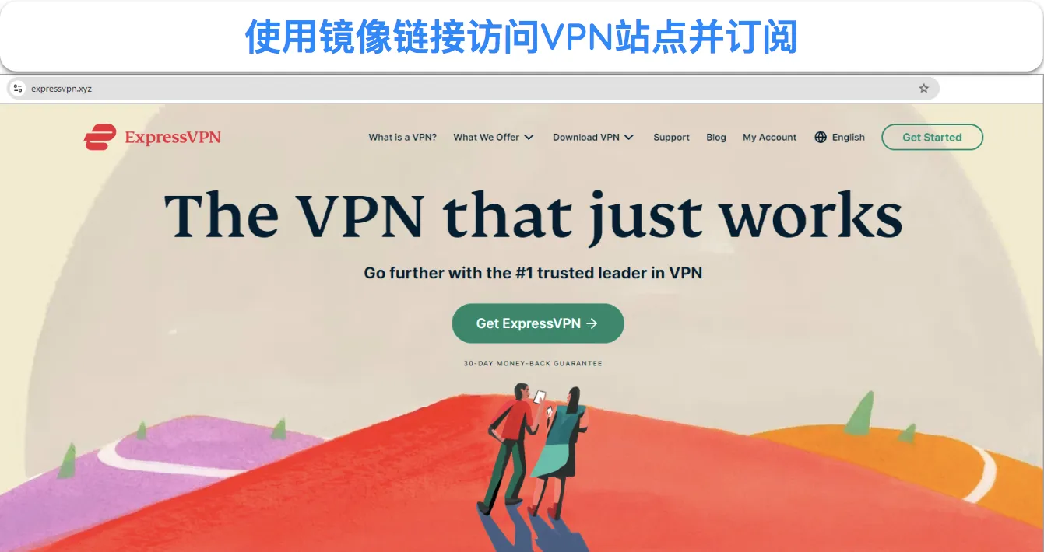
Task: Click the red ExpressVPN logo symbol
Action: pyautogui.click(x=100, y=137)
